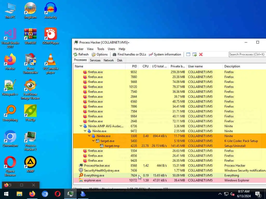Open the Notepad++ desktop icon
Viewport: 266px width, 199px height.
[10, 88]
